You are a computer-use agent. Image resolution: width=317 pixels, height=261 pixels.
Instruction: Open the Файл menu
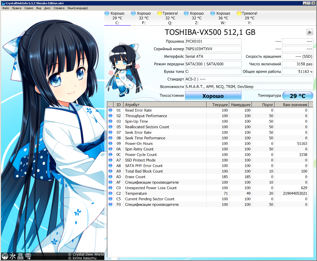6,8
